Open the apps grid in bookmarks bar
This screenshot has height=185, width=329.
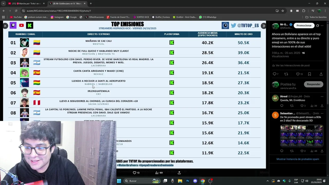tap(3, 17)
